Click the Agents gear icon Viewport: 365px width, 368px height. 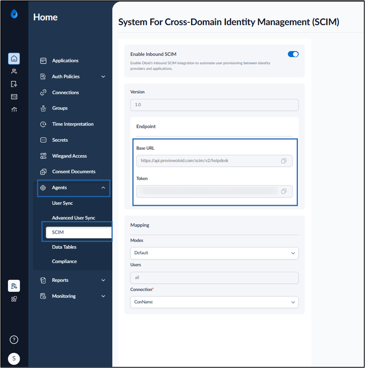click(43, 188)
